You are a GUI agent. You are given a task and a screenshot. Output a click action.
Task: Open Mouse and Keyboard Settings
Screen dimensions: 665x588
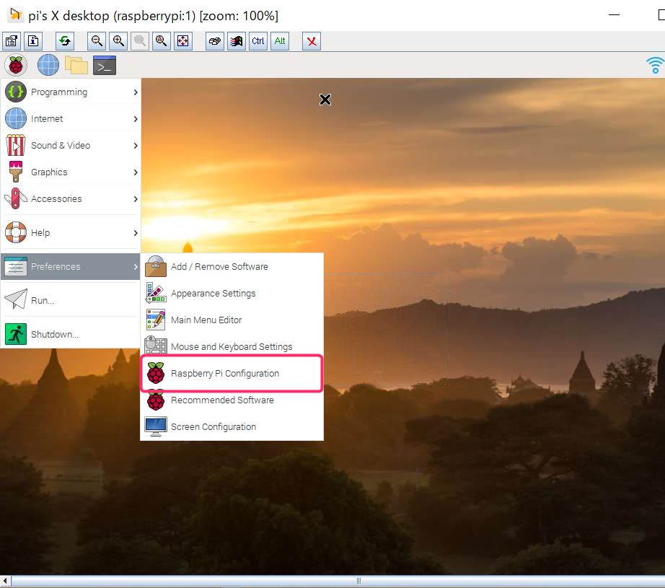tap(232, 346)
